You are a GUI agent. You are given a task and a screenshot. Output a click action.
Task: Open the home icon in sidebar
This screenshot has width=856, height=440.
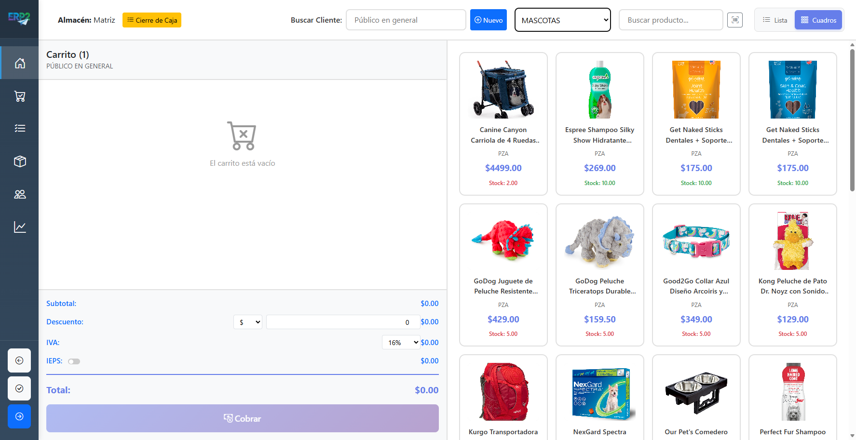click(20, 63)
